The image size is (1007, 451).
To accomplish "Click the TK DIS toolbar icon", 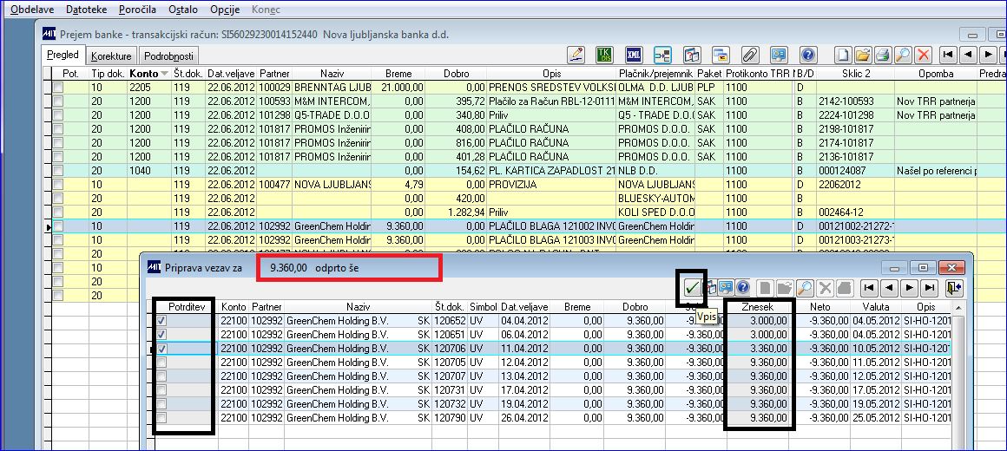I will click(604, 55).
